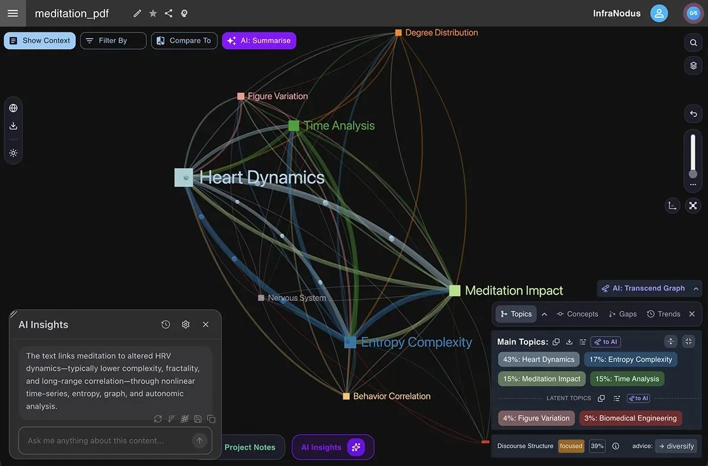Screen dimensions: 708x466
Task: Open AI Insights settings gear
Action: pyautogui.click(x=186, y=324)
